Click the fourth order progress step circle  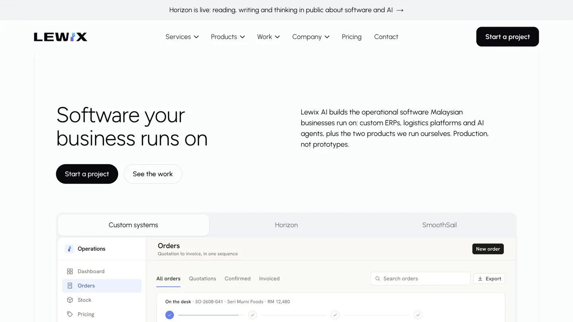pos(418,315)
